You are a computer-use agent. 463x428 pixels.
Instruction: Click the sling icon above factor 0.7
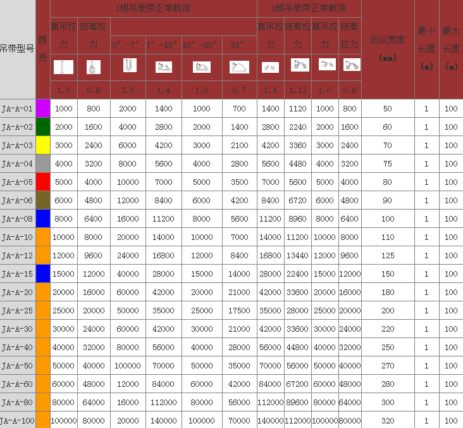pos(239,66)
